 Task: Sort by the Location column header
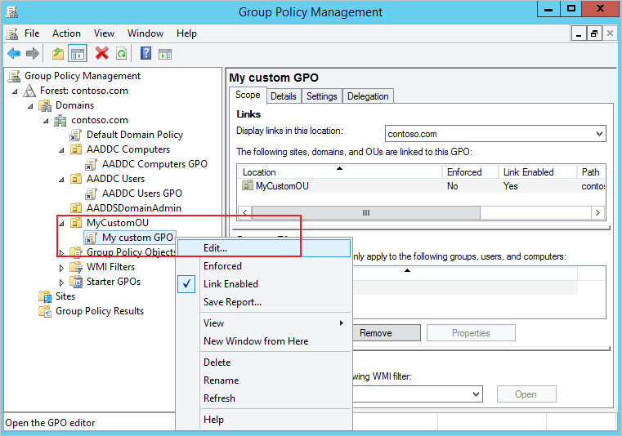(x=340, y=172)
